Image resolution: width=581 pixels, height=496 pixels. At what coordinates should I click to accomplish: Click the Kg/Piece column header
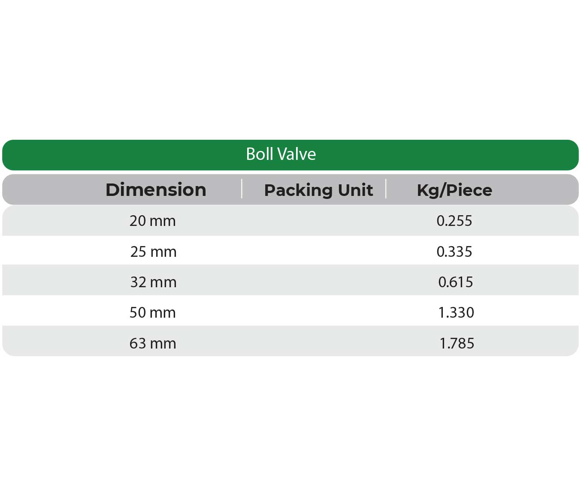[454, 190]
